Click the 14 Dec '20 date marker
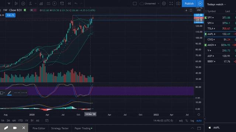Screen dimensions: 236x132 pyautogui.click(x=90, y=114)
